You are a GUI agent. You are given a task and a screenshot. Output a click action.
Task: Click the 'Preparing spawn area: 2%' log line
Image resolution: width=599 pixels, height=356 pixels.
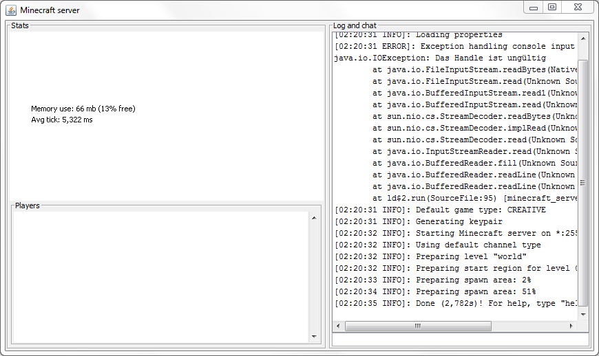tap(433, 280)
